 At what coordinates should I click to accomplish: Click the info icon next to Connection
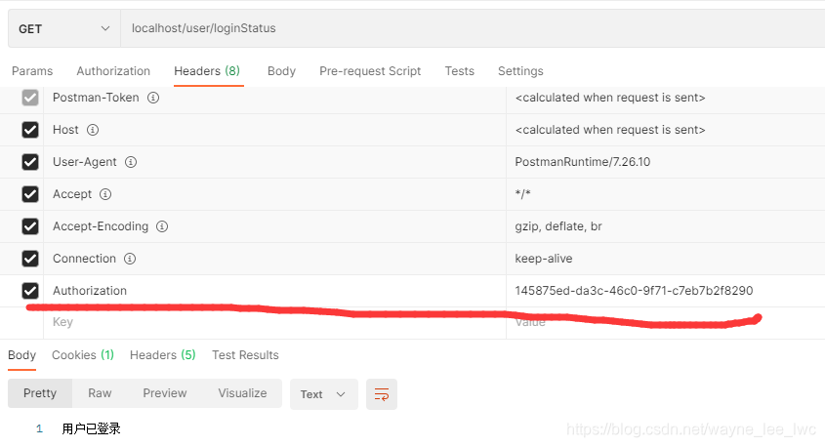(x=130, y=259)
